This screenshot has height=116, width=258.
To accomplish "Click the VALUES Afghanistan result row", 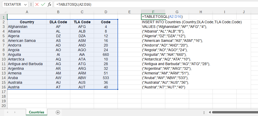I will click(x=175, y=27).
